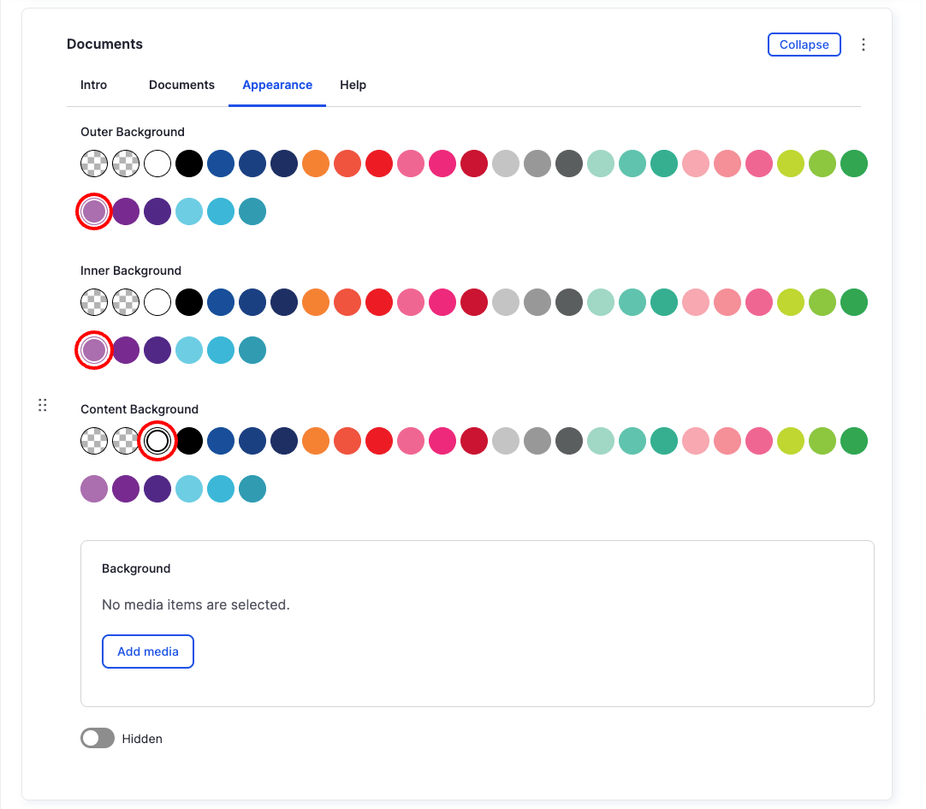The height and width of the screenshot is (809, 926).
Task: Select the Appearance tab
Action: (277, 85)
